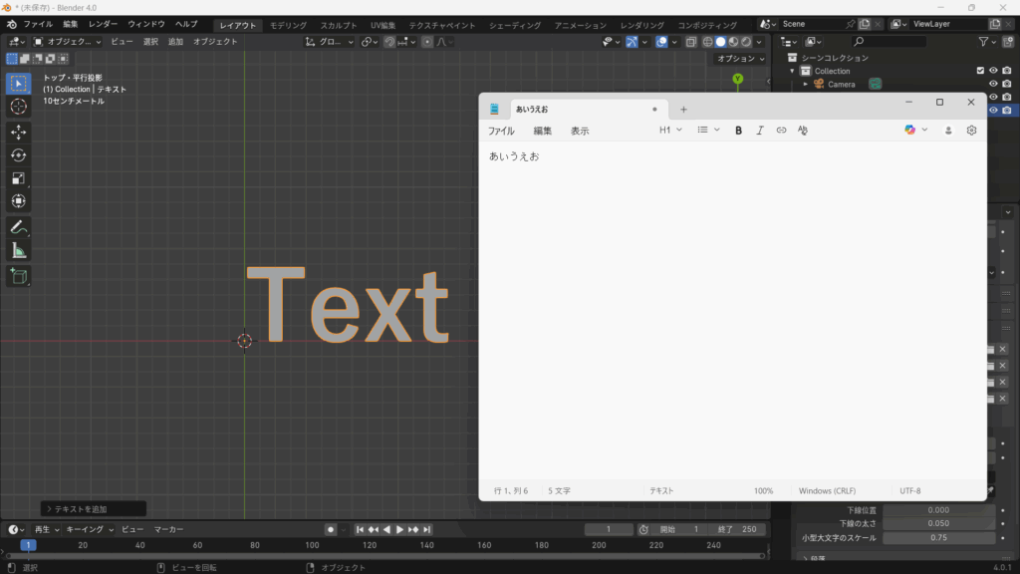Click the Bold icon in Notepad

(x=738, y=131)
